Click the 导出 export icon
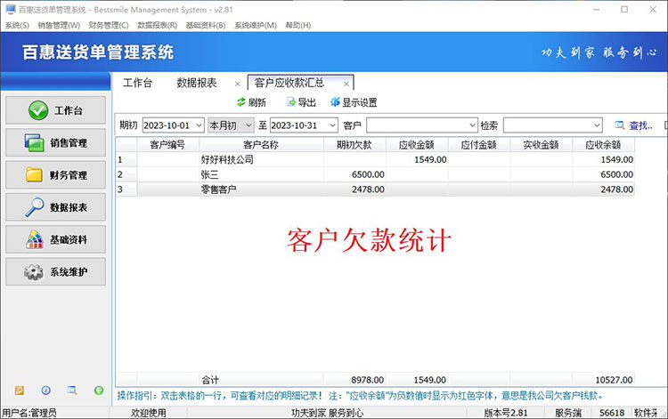Viewport: 668px width, 419px height. 291,102
